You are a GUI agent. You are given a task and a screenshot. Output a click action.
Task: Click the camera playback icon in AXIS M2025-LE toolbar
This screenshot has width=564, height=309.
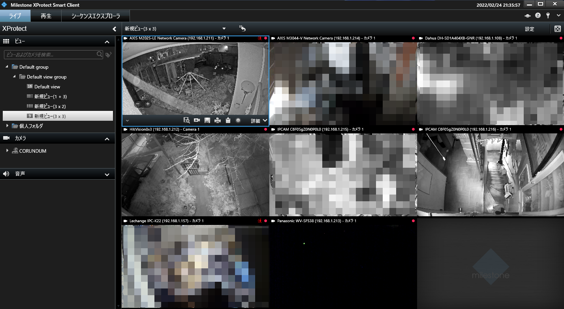pos(197,120)
